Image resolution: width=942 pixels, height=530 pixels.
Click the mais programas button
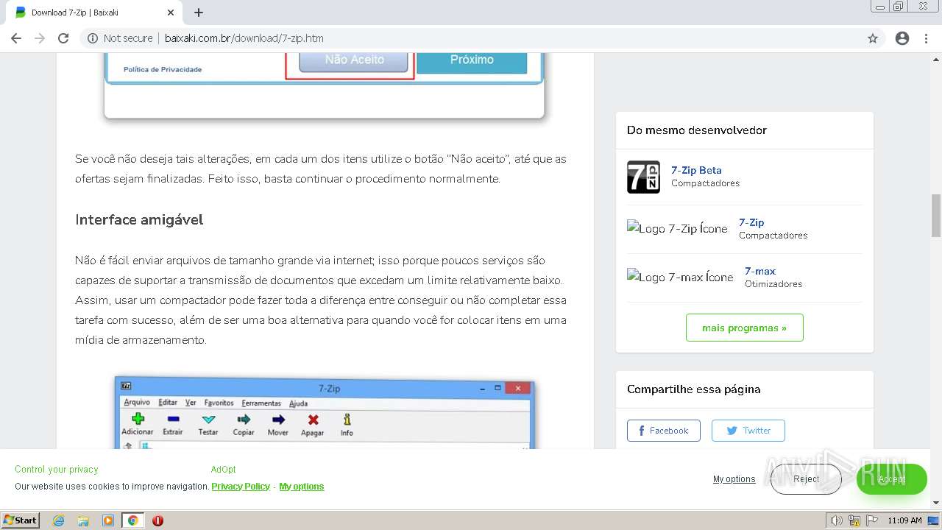(744, 328)
